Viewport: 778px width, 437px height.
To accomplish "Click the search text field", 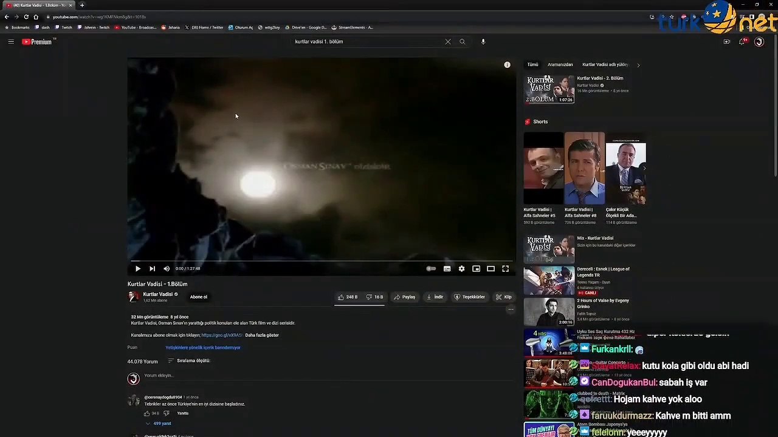I will 368,42.
